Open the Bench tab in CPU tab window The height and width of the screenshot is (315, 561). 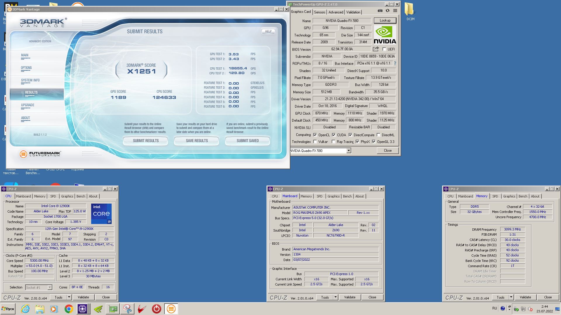pyautogui.click(x=81, y=196)
